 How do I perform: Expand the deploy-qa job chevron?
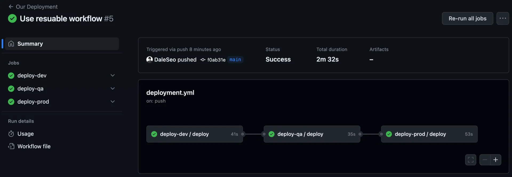tap(112, 88)
